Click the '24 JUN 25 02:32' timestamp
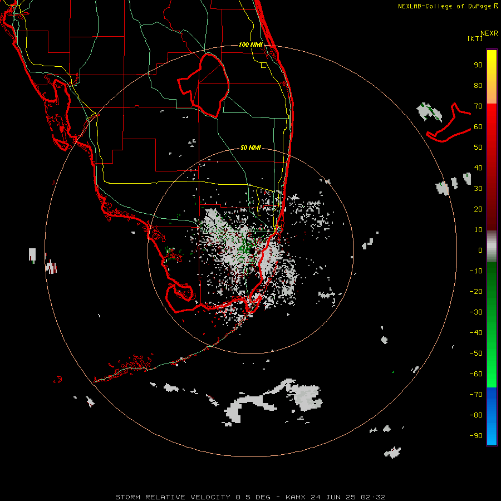 pos(348,497)
